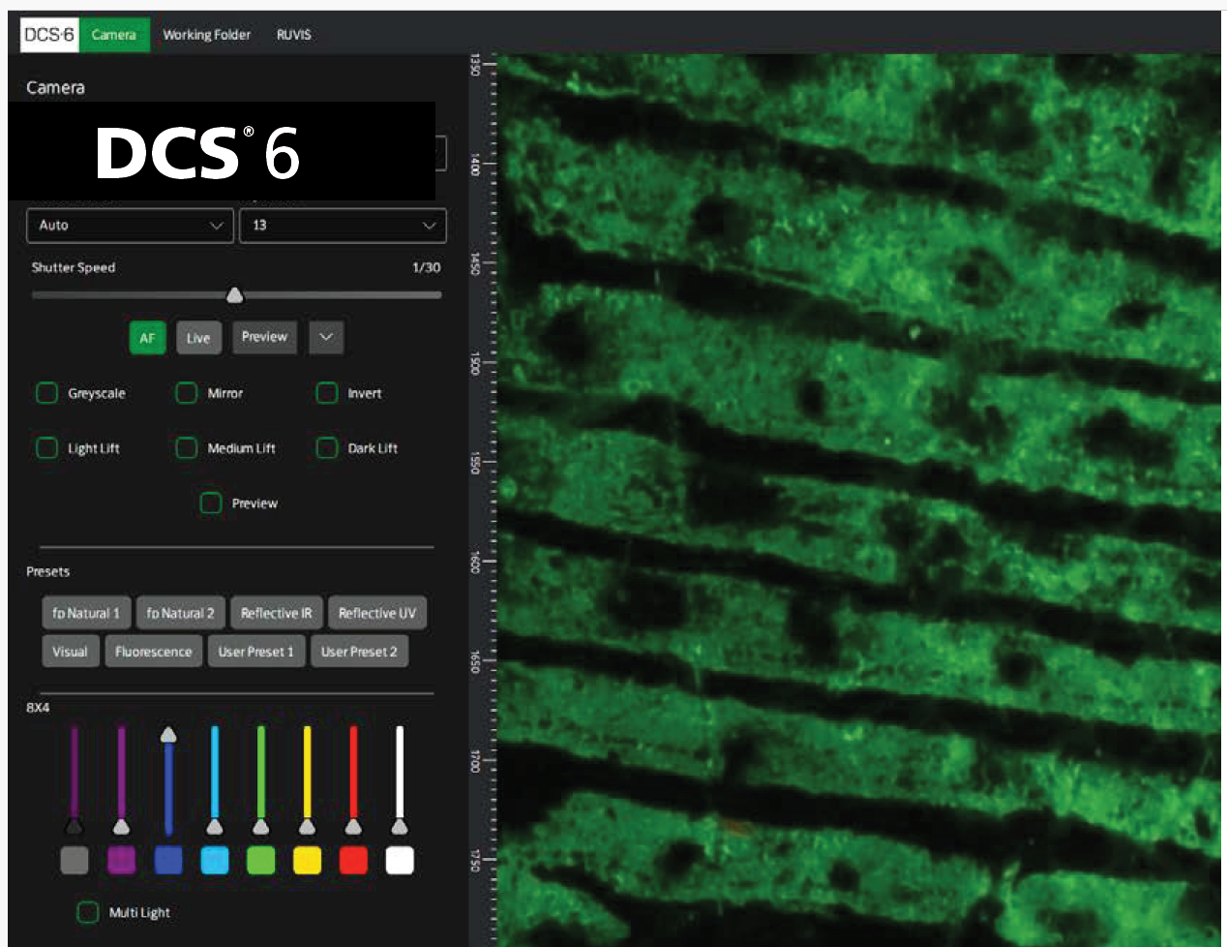Click the 8X4 label

[x=38, y=708]
